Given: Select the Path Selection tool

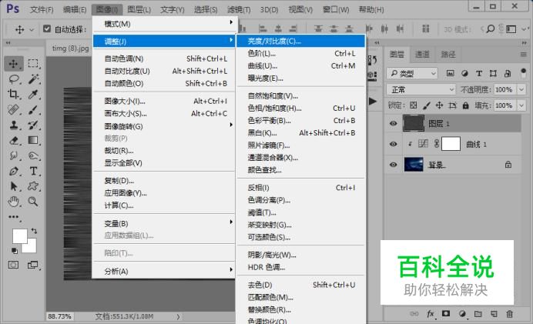Looking at the screenshot, I should tap(14, 186).
